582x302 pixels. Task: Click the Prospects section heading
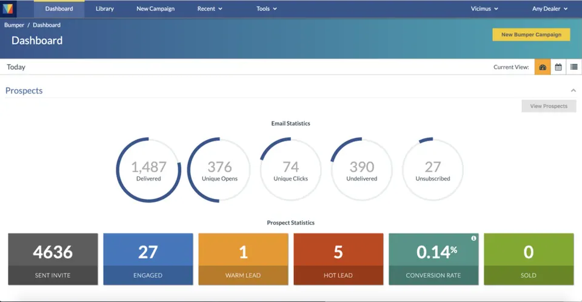pos(24,90)
